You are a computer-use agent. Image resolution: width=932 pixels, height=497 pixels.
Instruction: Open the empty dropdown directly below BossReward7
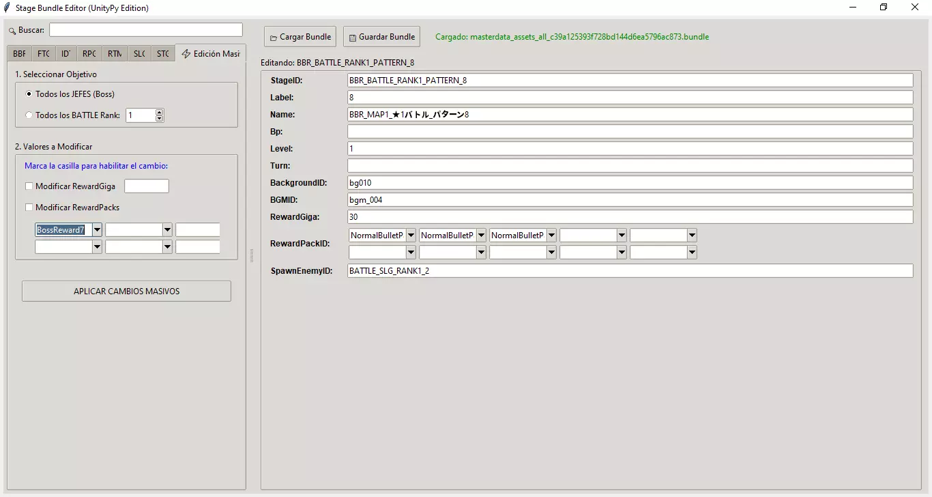pyautogui.click(x=97, y=247)
